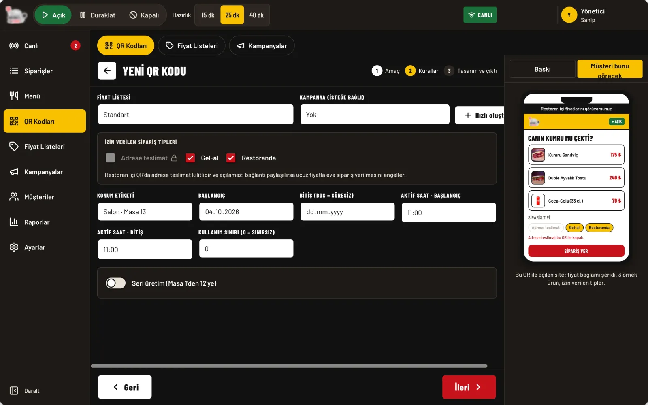Uncheck the Restoranda order type
Image resolution: width=648 pixels, height=405 pixels.
pyautogui.click(x=231, y=158)
